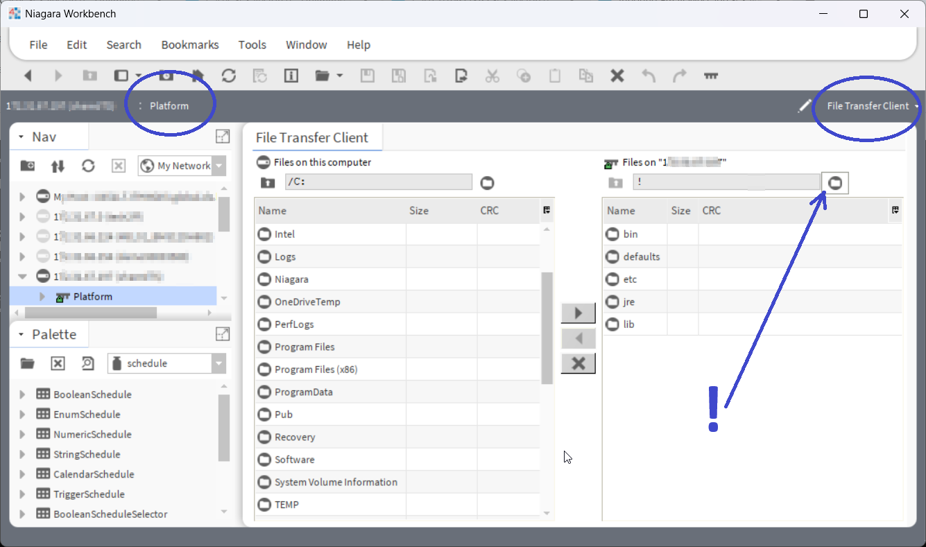Expand the StringSchedule palette node

point(22,455)
